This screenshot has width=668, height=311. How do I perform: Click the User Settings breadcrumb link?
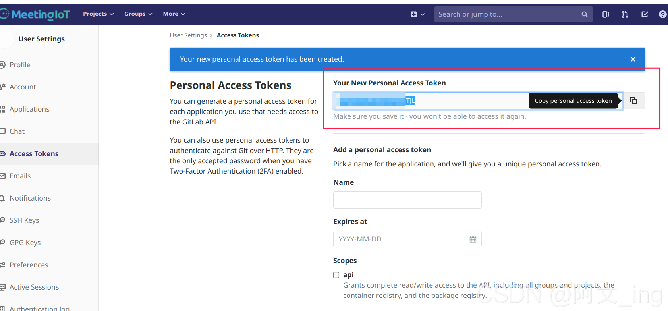[x=188, y=35]
